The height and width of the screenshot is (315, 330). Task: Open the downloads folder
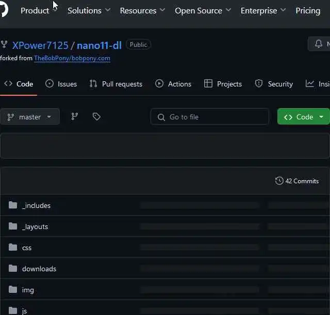point(39,269)
